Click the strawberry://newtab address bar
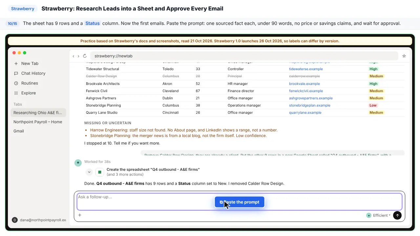420x236 pixels. coord(244,56)
